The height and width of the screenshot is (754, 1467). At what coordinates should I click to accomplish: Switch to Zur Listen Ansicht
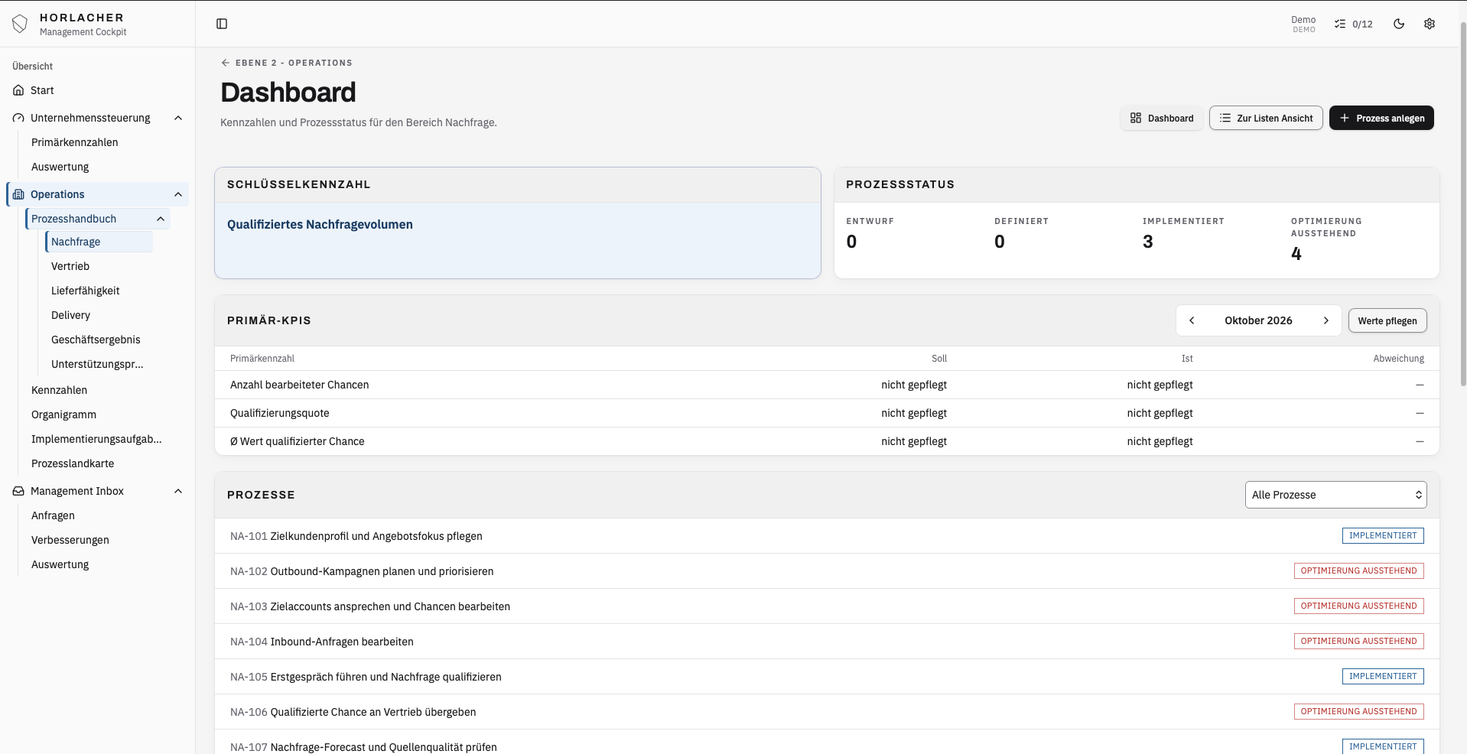tap(1266, 118)
